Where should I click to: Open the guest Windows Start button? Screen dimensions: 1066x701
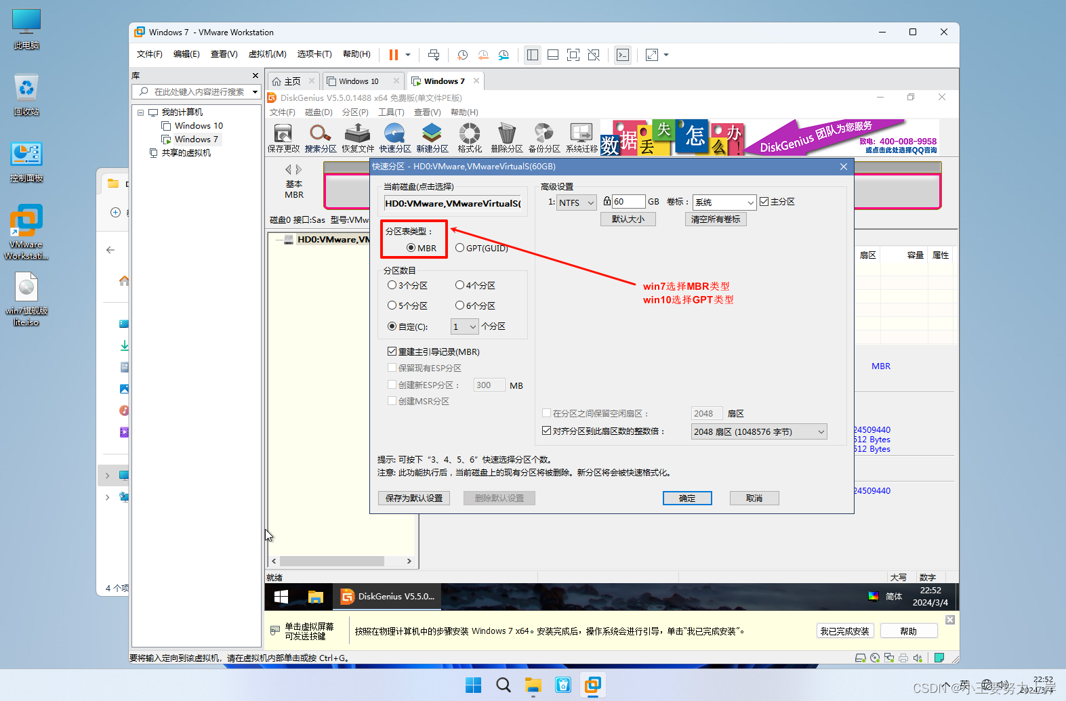tap(281, 597)
